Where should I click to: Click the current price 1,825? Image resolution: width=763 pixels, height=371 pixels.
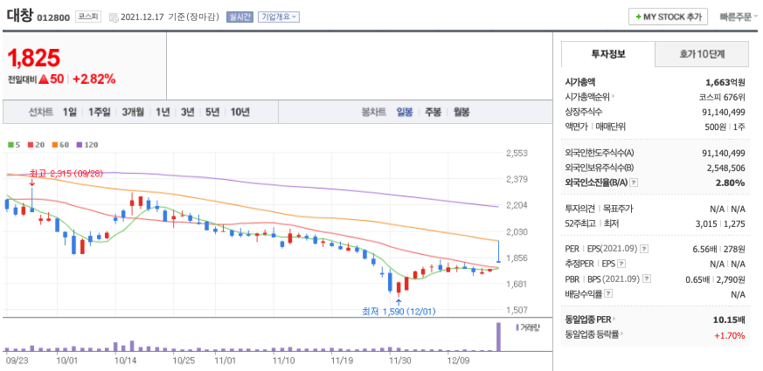pos(33,58)
